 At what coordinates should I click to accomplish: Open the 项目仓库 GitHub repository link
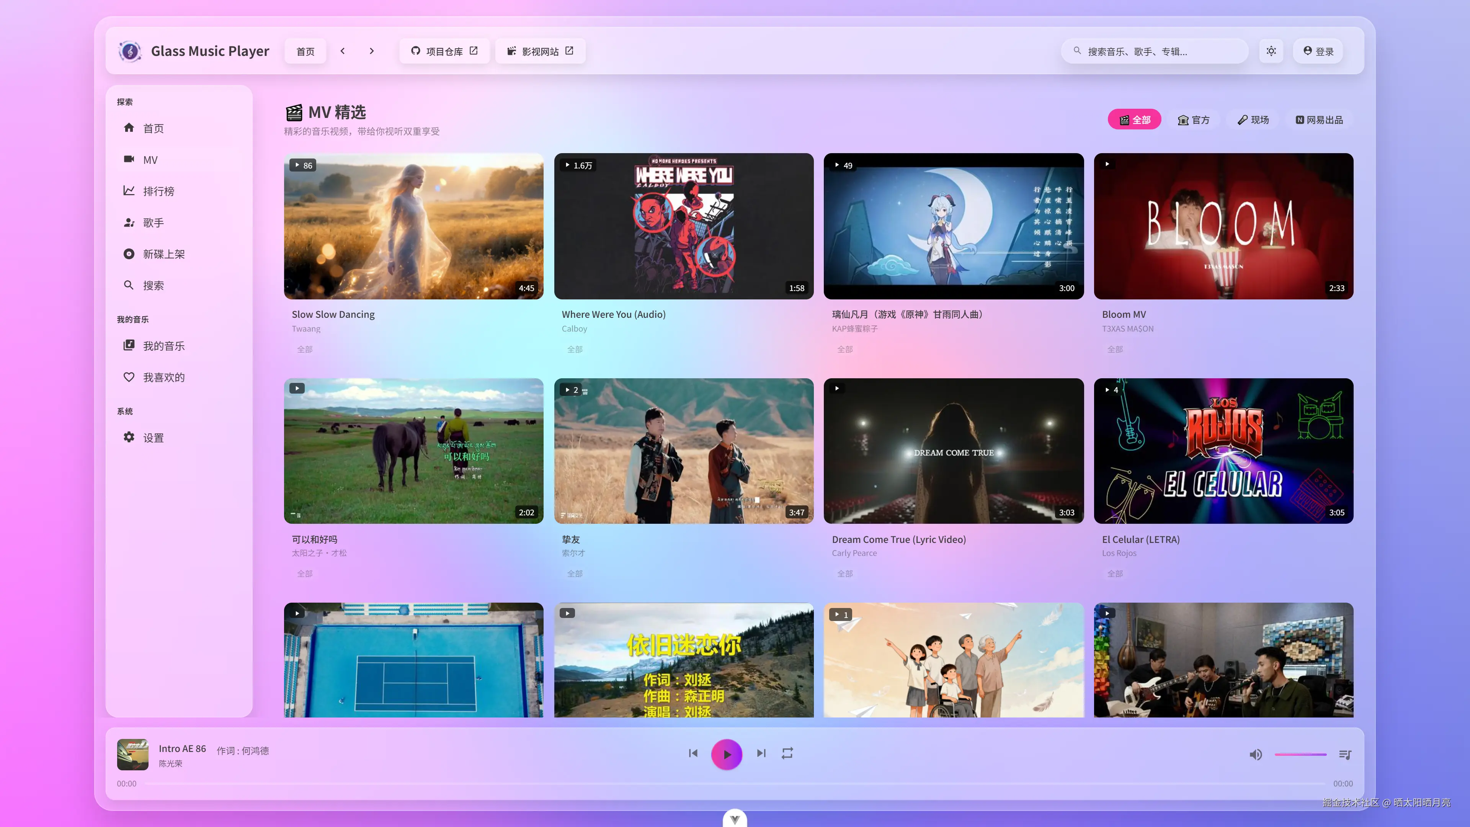coord(444,51)
